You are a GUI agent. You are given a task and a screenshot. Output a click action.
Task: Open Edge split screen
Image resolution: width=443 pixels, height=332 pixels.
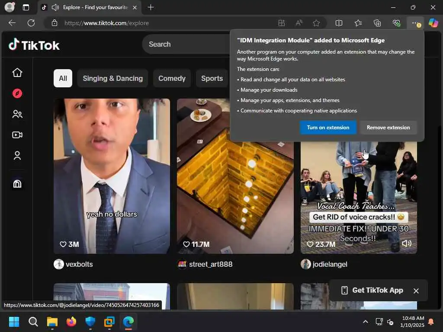pyautogui.click(x=339, y=23)
